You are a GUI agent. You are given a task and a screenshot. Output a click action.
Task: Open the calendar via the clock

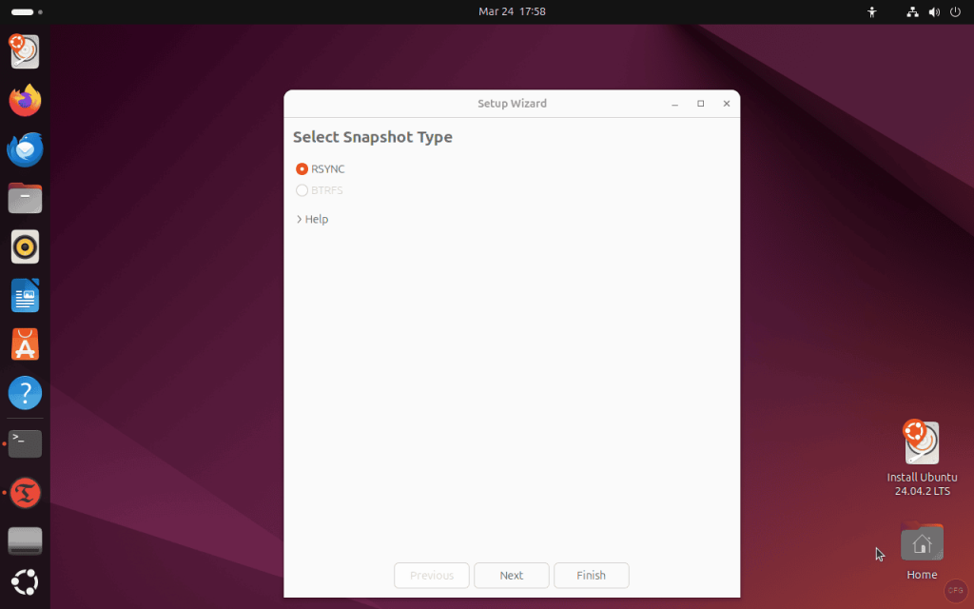(x=513, y=11)
